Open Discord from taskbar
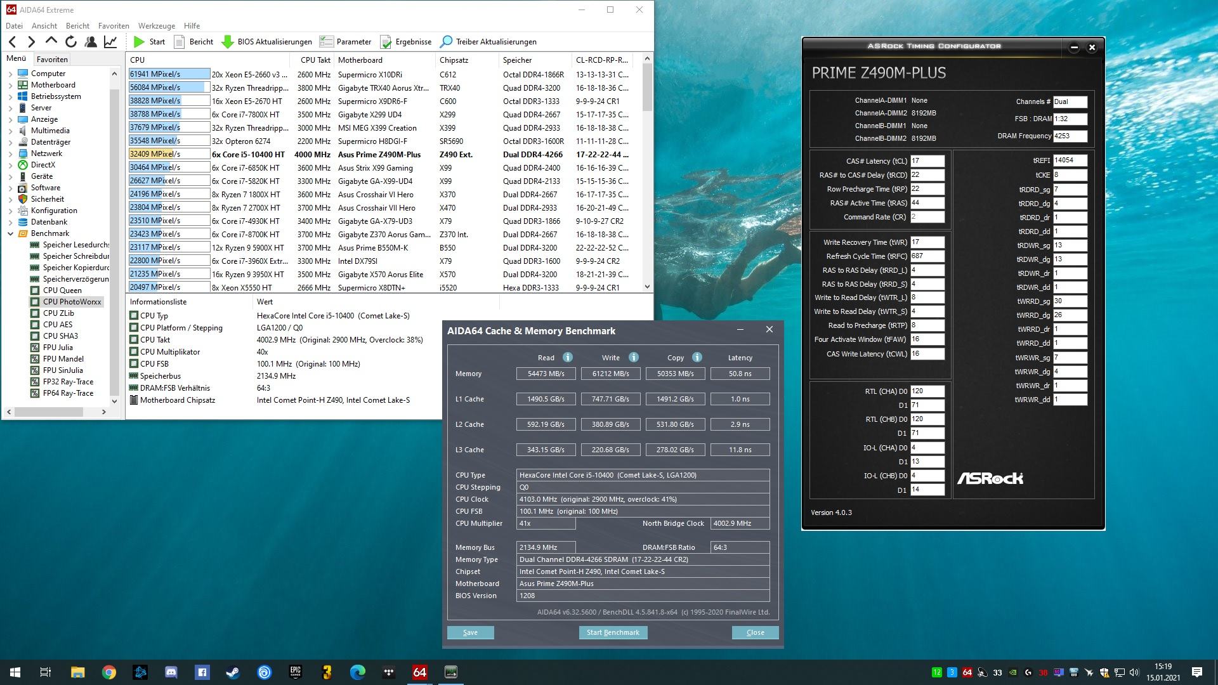 pos(171,672)
